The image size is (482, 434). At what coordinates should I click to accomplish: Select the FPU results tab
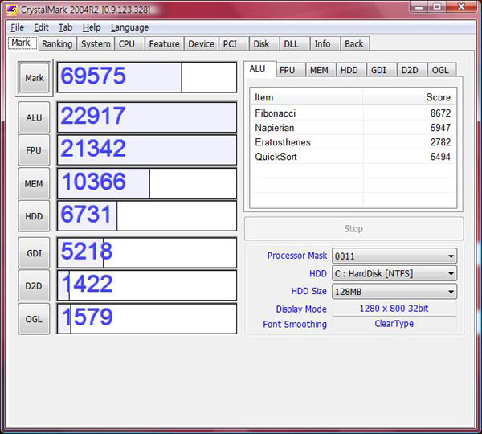[x=291, y=70]
